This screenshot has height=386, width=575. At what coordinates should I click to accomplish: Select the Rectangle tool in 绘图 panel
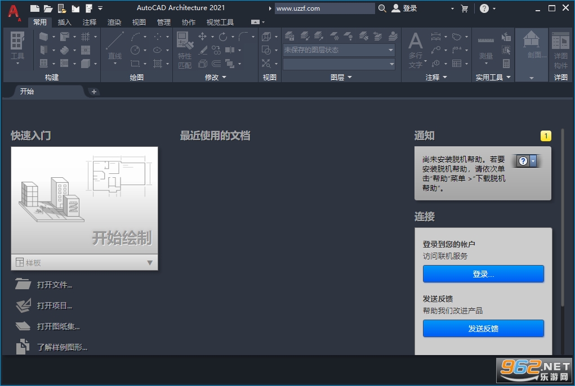coord(135,64)
